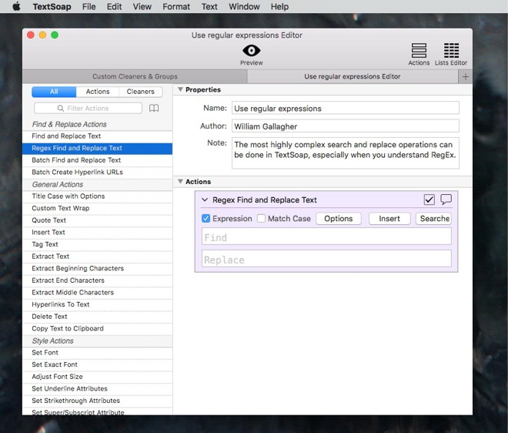Disable the Expression checkbox
The height and width of the screenshot is (433, 508).
[x=206, y=219]
